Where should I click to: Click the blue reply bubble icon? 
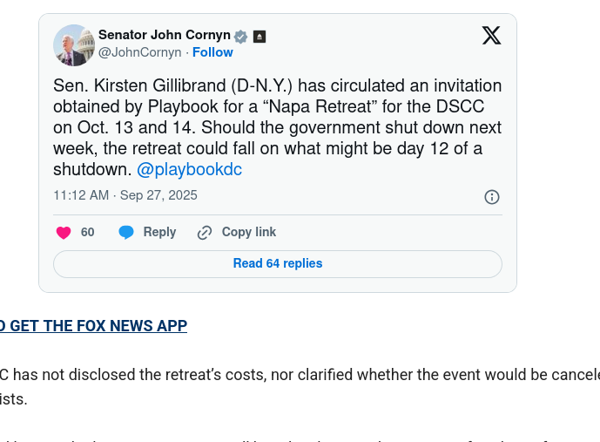click(126, 233)
